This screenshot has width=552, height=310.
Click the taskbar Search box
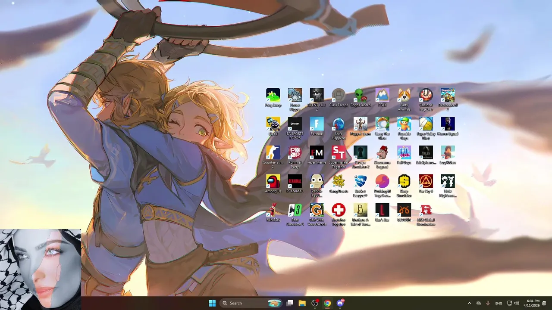coord(251,303)
